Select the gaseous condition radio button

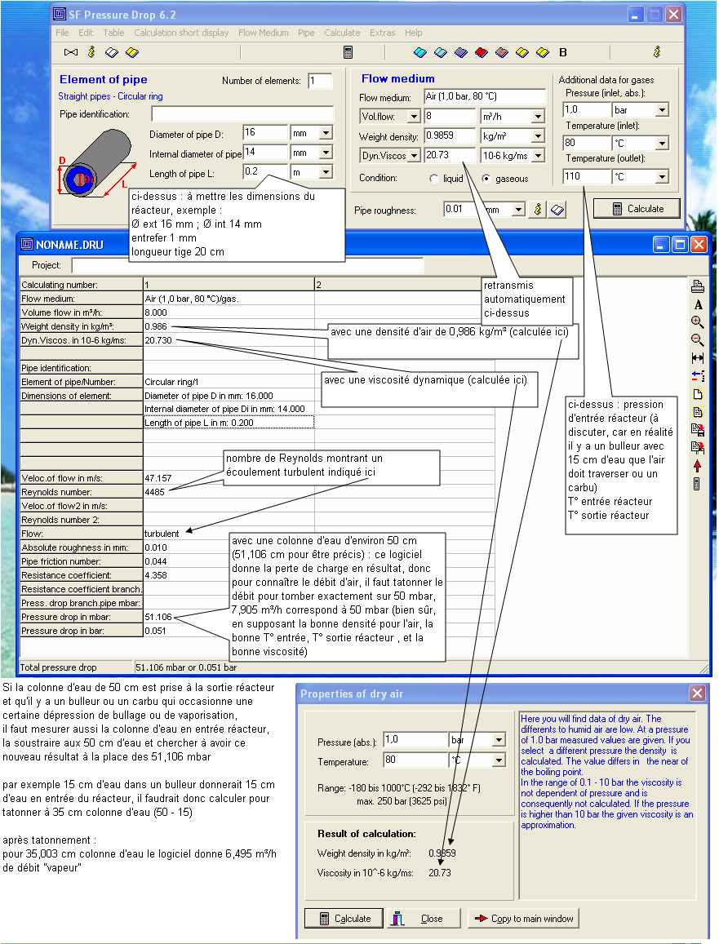click(x=487, y=179)
